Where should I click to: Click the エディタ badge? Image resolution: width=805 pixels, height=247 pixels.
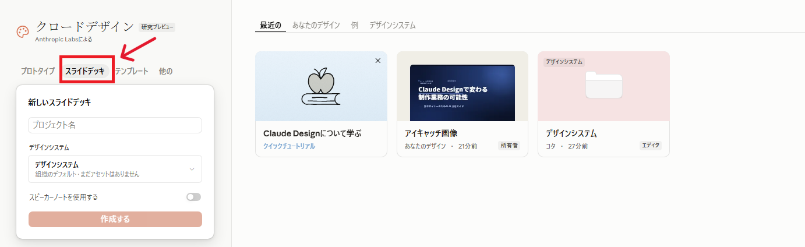coord(650,146)
